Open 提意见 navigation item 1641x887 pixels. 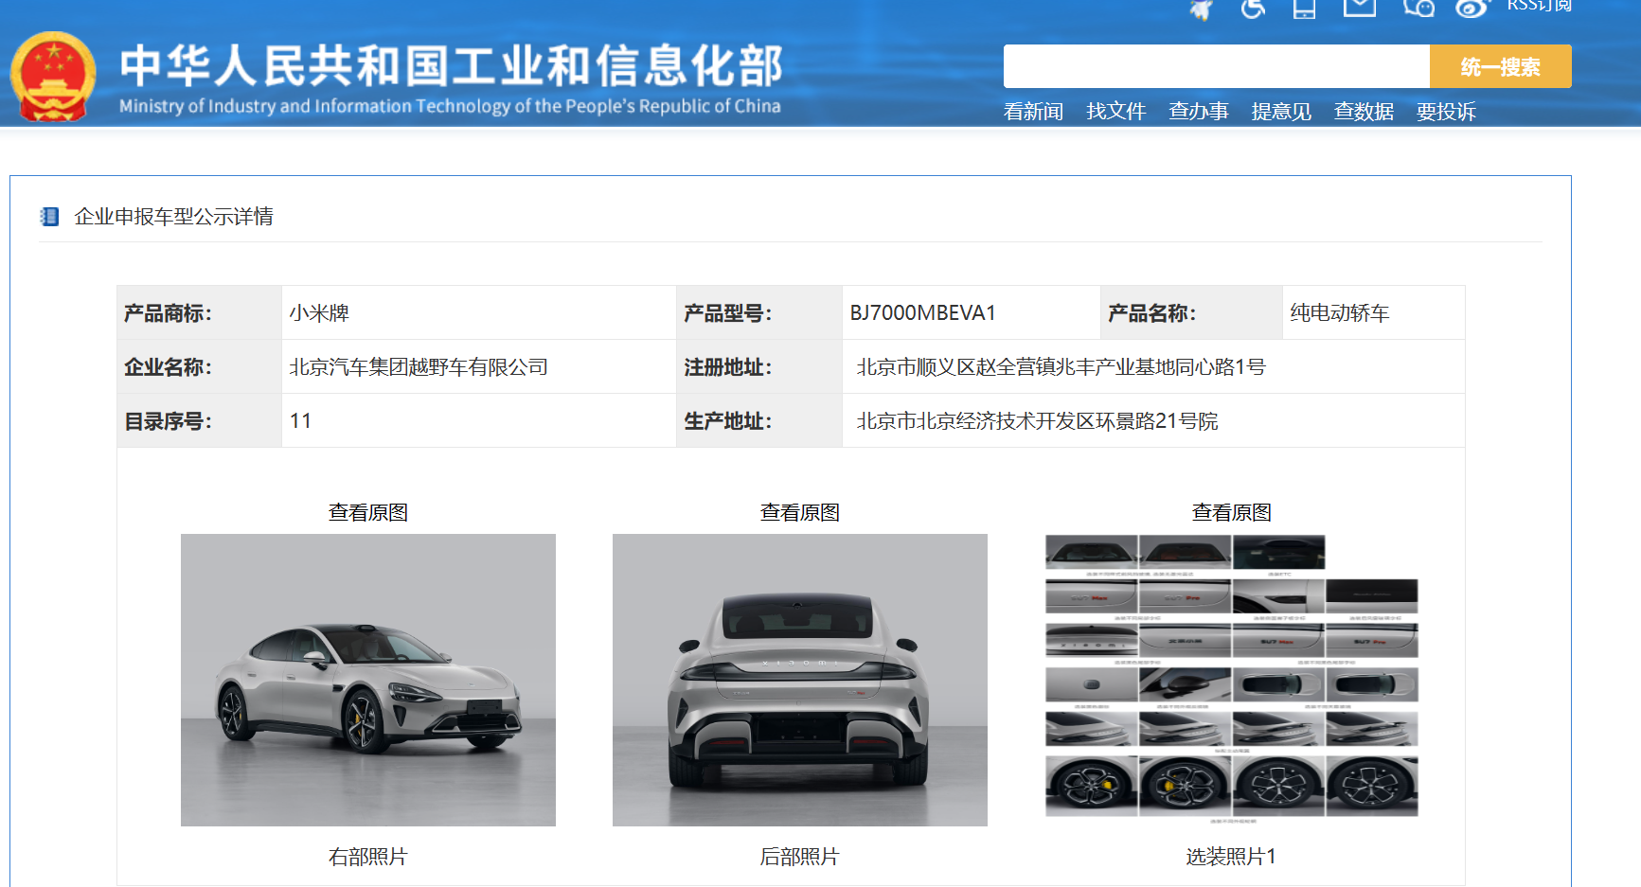[1280, 112]
